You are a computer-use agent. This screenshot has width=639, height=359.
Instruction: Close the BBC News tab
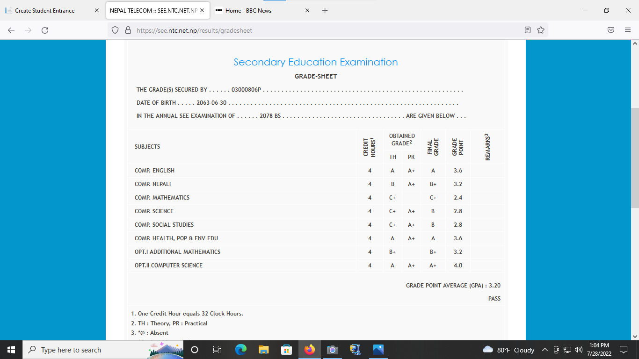coord(307,10)
